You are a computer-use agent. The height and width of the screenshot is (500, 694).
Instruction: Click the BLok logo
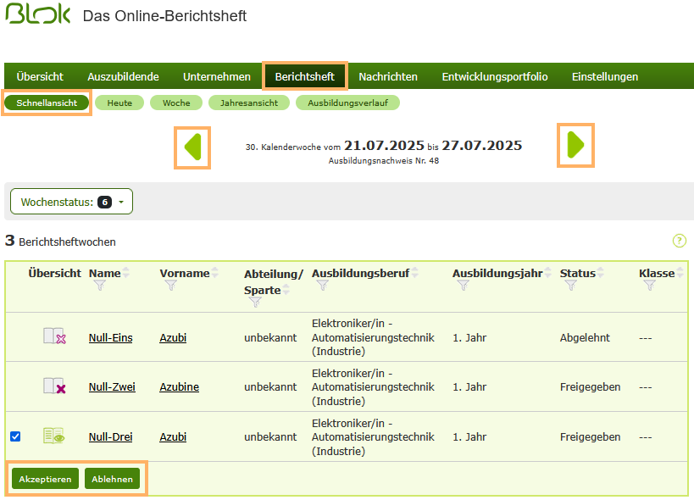[37, 15]
